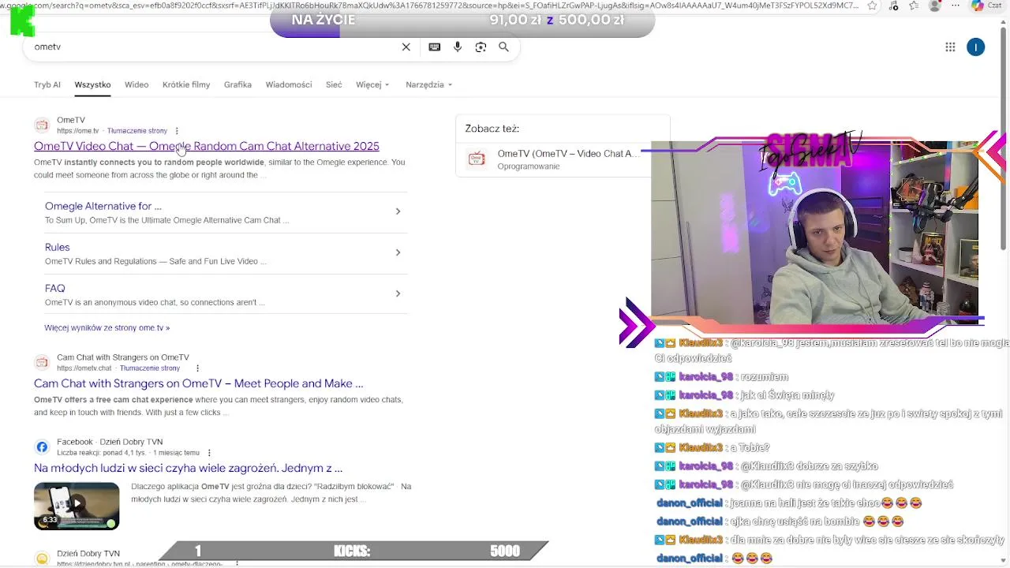1010x568 pixels.
Task: Expand the FAQ sitelink arrow
Action: pyautogui.click(x=398, y=293)
